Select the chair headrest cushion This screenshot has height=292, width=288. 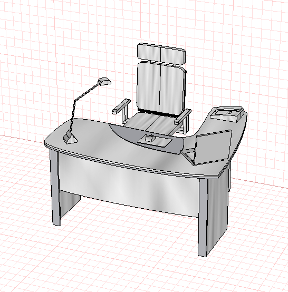(161, 53)
